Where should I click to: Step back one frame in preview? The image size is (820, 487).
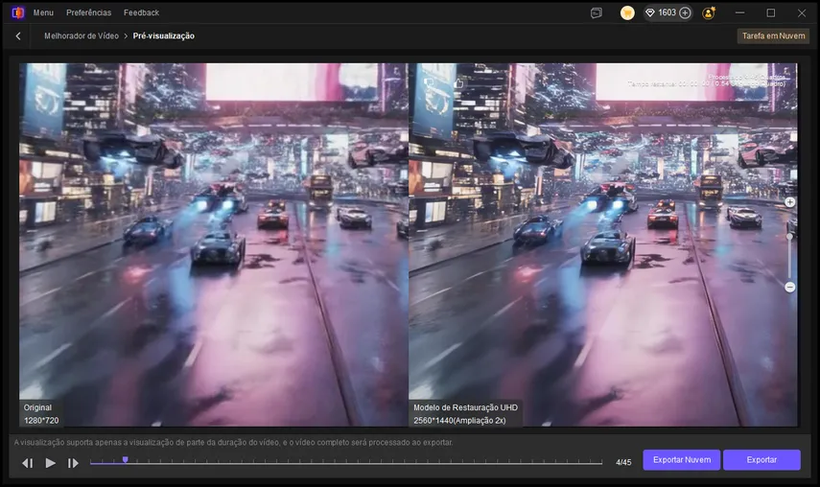click(28, 463)
